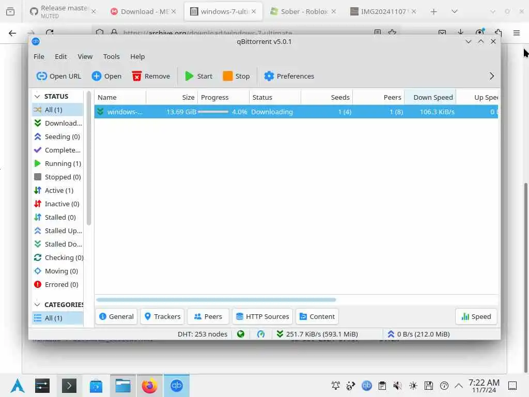The height and width of the screenshot is (397, 529).
Task: Click the Open torrent file button
Action: (106, 77)
